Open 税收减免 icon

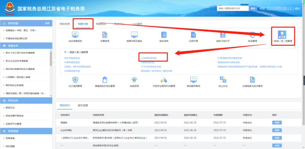(x=164, y=35)
